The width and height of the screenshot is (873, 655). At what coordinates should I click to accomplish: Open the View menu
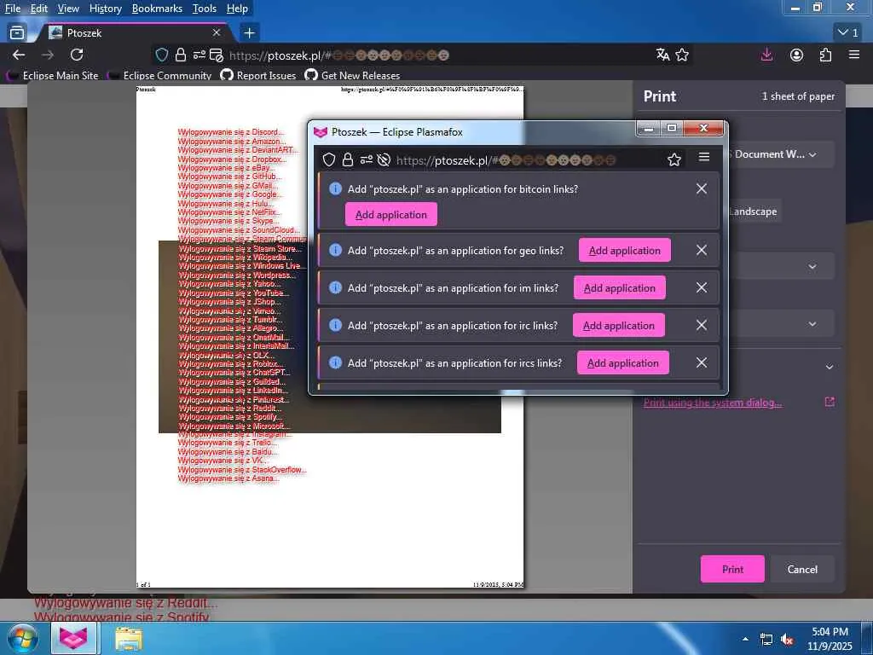(68, 9)
